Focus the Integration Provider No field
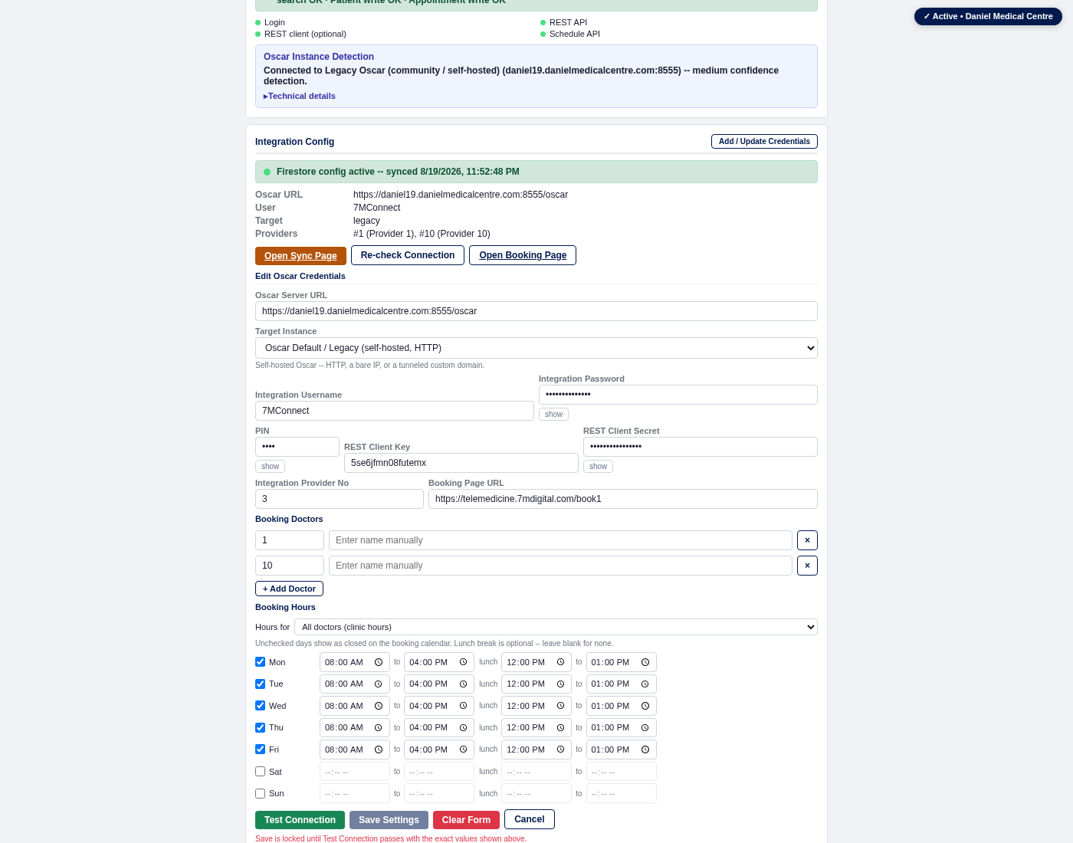 point(340,499)
